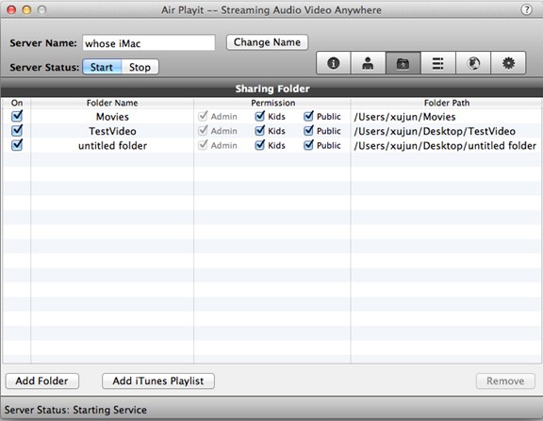The height and width of the screenshot is (421, 543).
Task: Select Stop in Server Status
Action: pyautogui.click(x=140, y=67)
